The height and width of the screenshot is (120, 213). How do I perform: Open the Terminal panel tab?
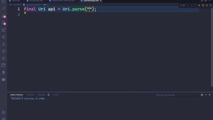pyautogui.click(x=30, y=95)
